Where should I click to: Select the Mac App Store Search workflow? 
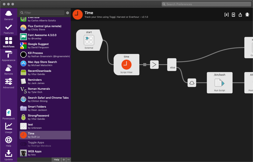pos(45,63)
